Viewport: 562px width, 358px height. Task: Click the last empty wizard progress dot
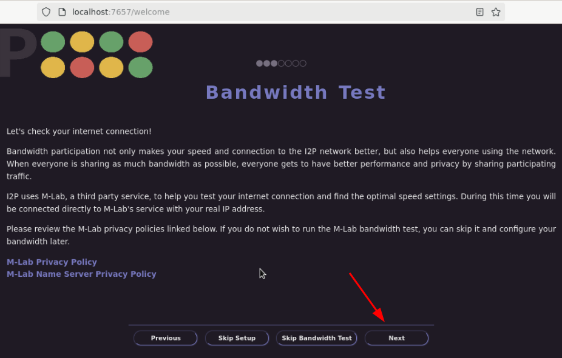pyautogui.click(x=303, y=64)
